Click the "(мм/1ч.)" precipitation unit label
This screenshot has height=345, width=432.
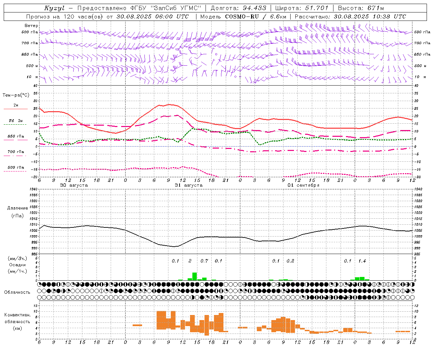(x=18, y=271)
